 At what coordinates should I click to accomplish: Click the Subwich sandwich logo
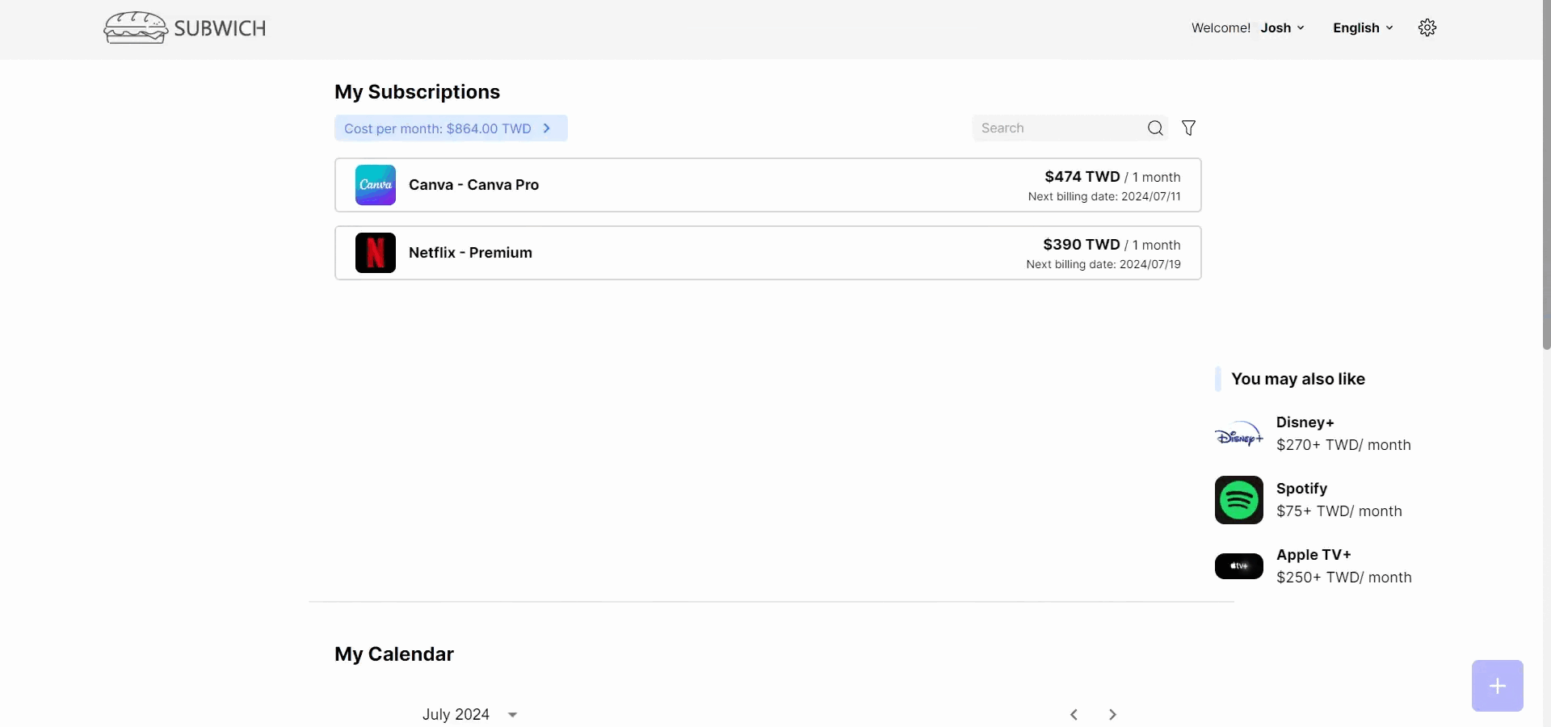click(x=136, y=27)
